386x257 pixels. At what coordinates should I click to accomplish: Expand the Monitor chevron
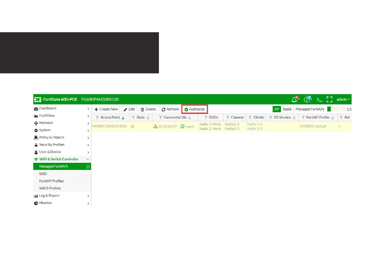[x=88, y=203]
